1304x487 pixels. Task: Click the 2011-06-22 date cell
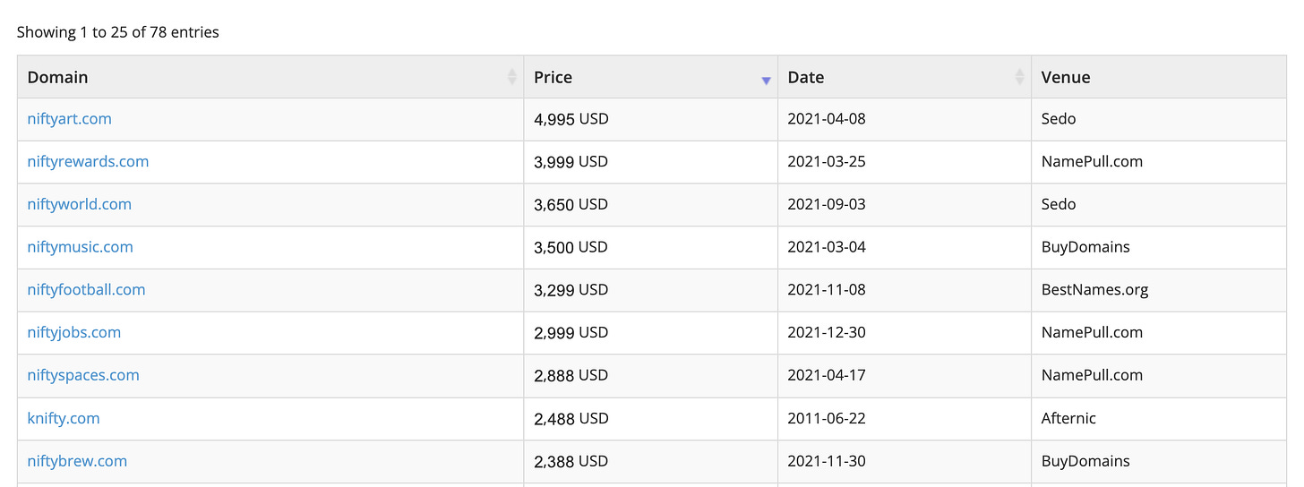(827, 418)
